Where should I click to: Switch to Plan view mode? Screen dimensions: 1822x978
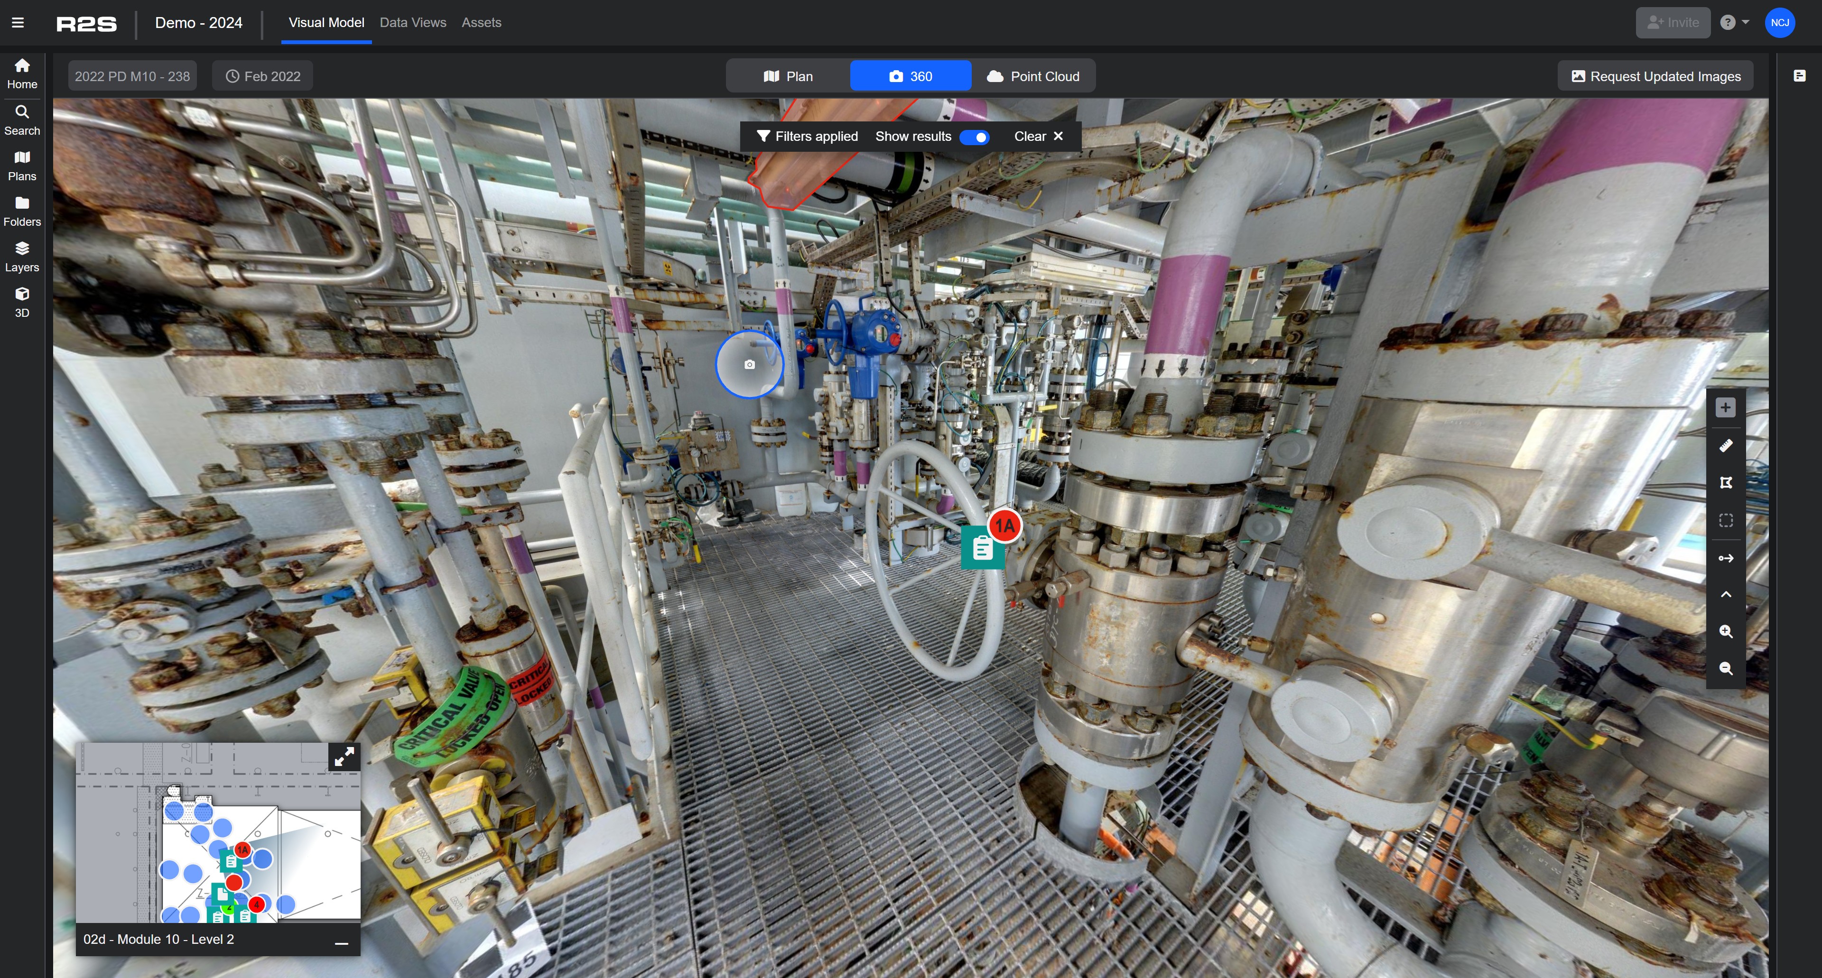tap(788, 76)
